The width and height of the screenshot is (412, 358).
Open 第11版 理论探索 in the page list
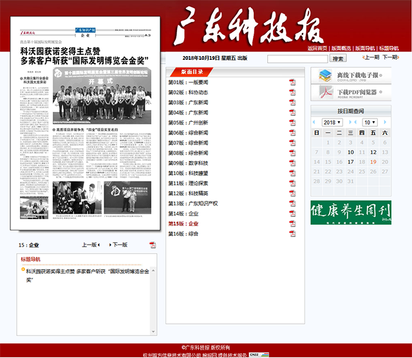click(188, 184)
